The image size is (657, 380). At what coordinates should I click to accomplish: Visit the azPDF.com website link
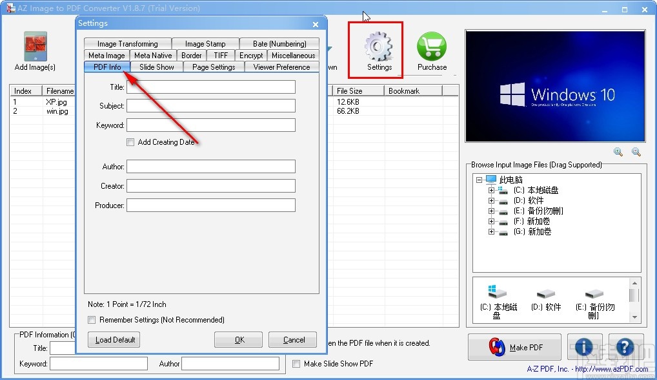coord(611,368)
